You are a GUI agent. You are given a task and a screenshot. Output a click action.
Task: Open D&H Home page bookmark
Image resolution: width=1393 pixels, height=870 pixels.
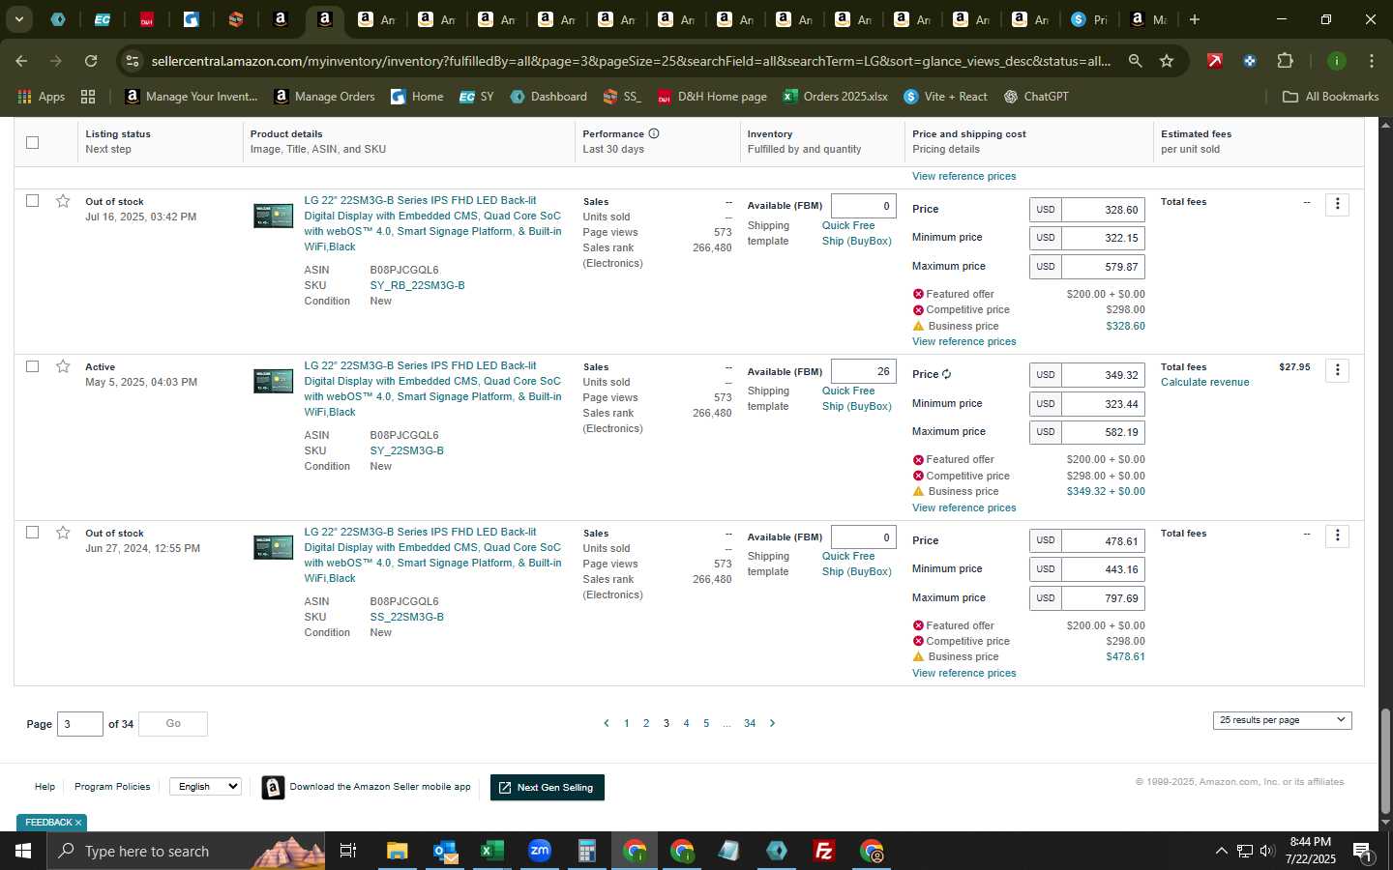(712, 97)
